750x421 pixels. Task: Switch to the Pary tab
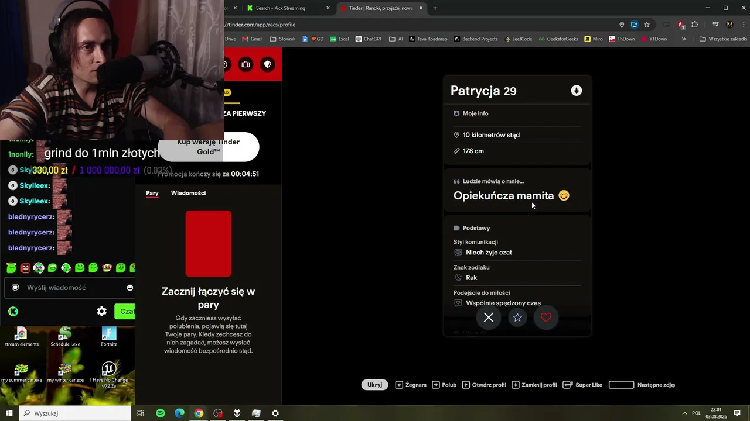click(152, 193)
